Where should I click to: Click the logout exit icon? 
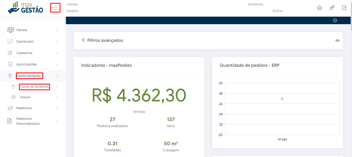(x=344, y=8)
